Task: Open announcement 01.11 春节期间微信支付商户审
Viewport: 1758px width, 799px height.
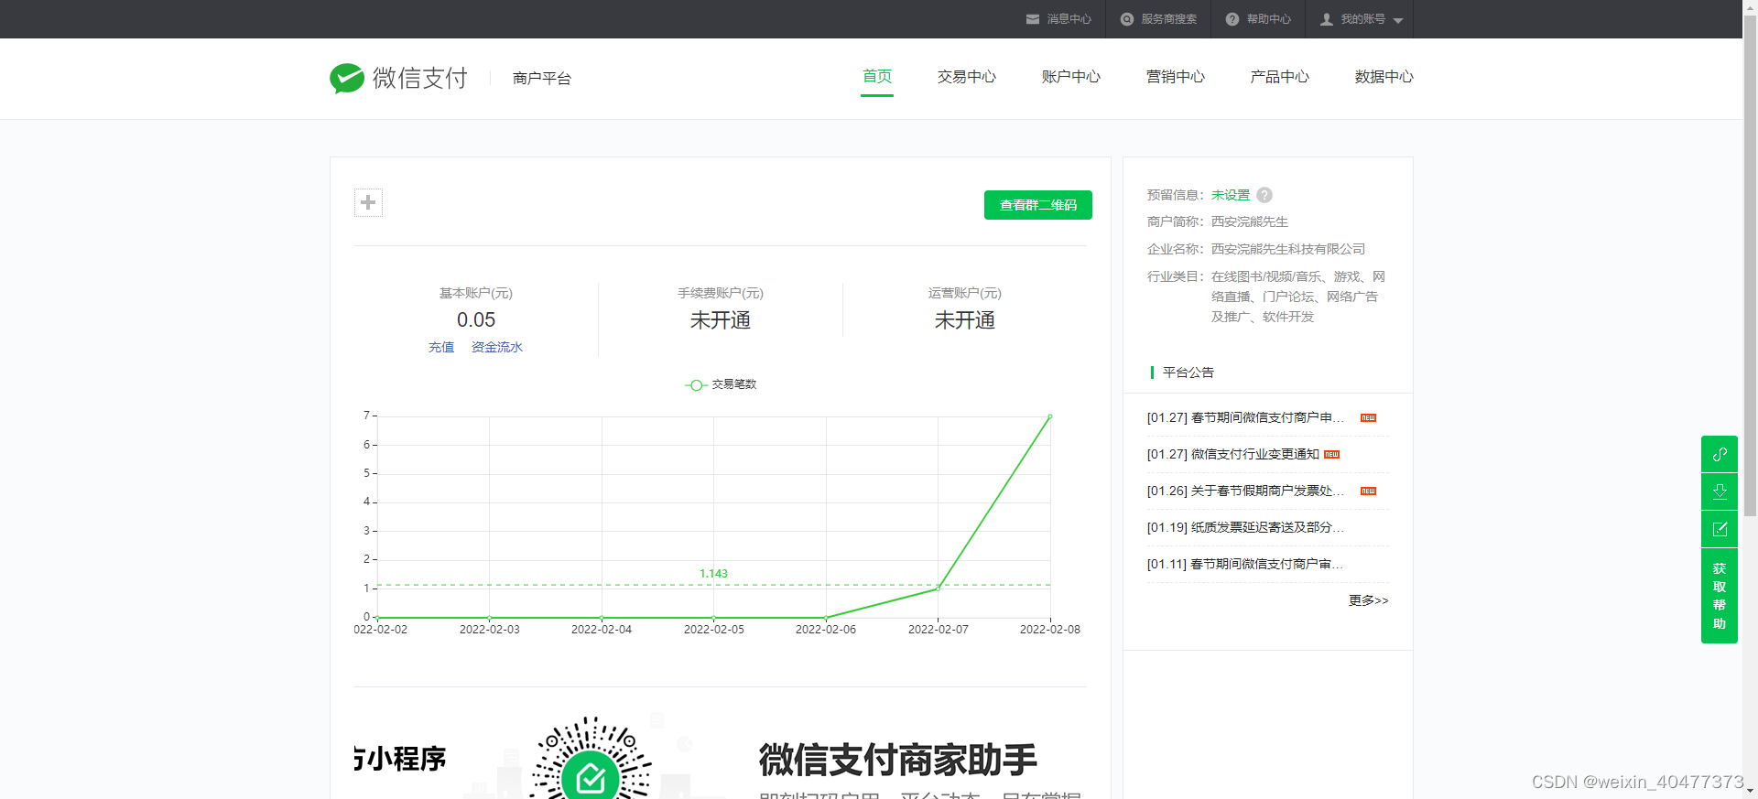Action: point(1245,564)
